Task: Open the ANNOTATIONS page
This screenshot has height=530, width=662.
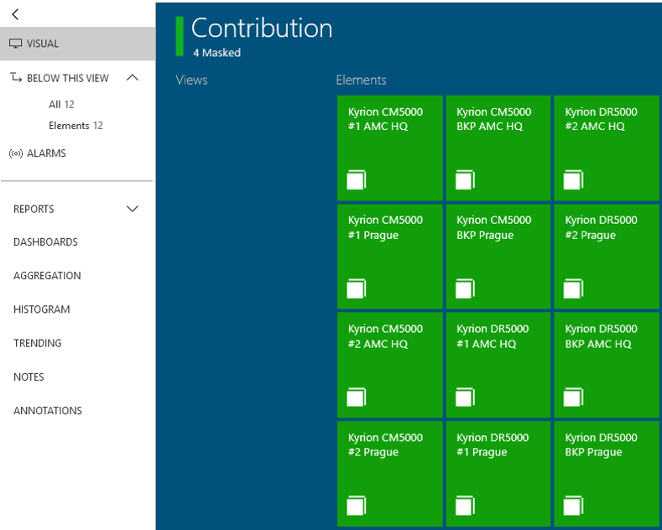Action: 48,411
